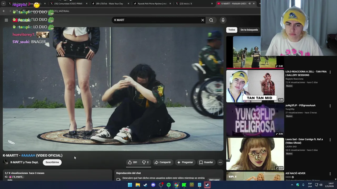Image resolution: width=337 pixels, height=189 pixels.
Task: Close the (23) Inicio / X tab
Action: [212, 4]
